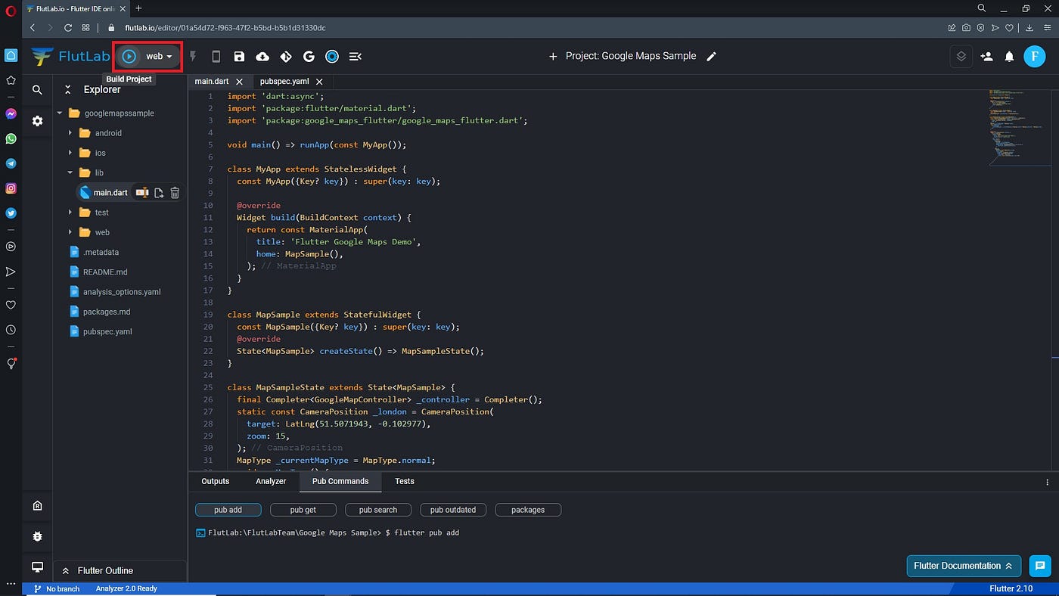The width and height of the screenshot is (1059, 596).
Task: Open the bug debug icon in sidebar
Action: tap(37, 536)
